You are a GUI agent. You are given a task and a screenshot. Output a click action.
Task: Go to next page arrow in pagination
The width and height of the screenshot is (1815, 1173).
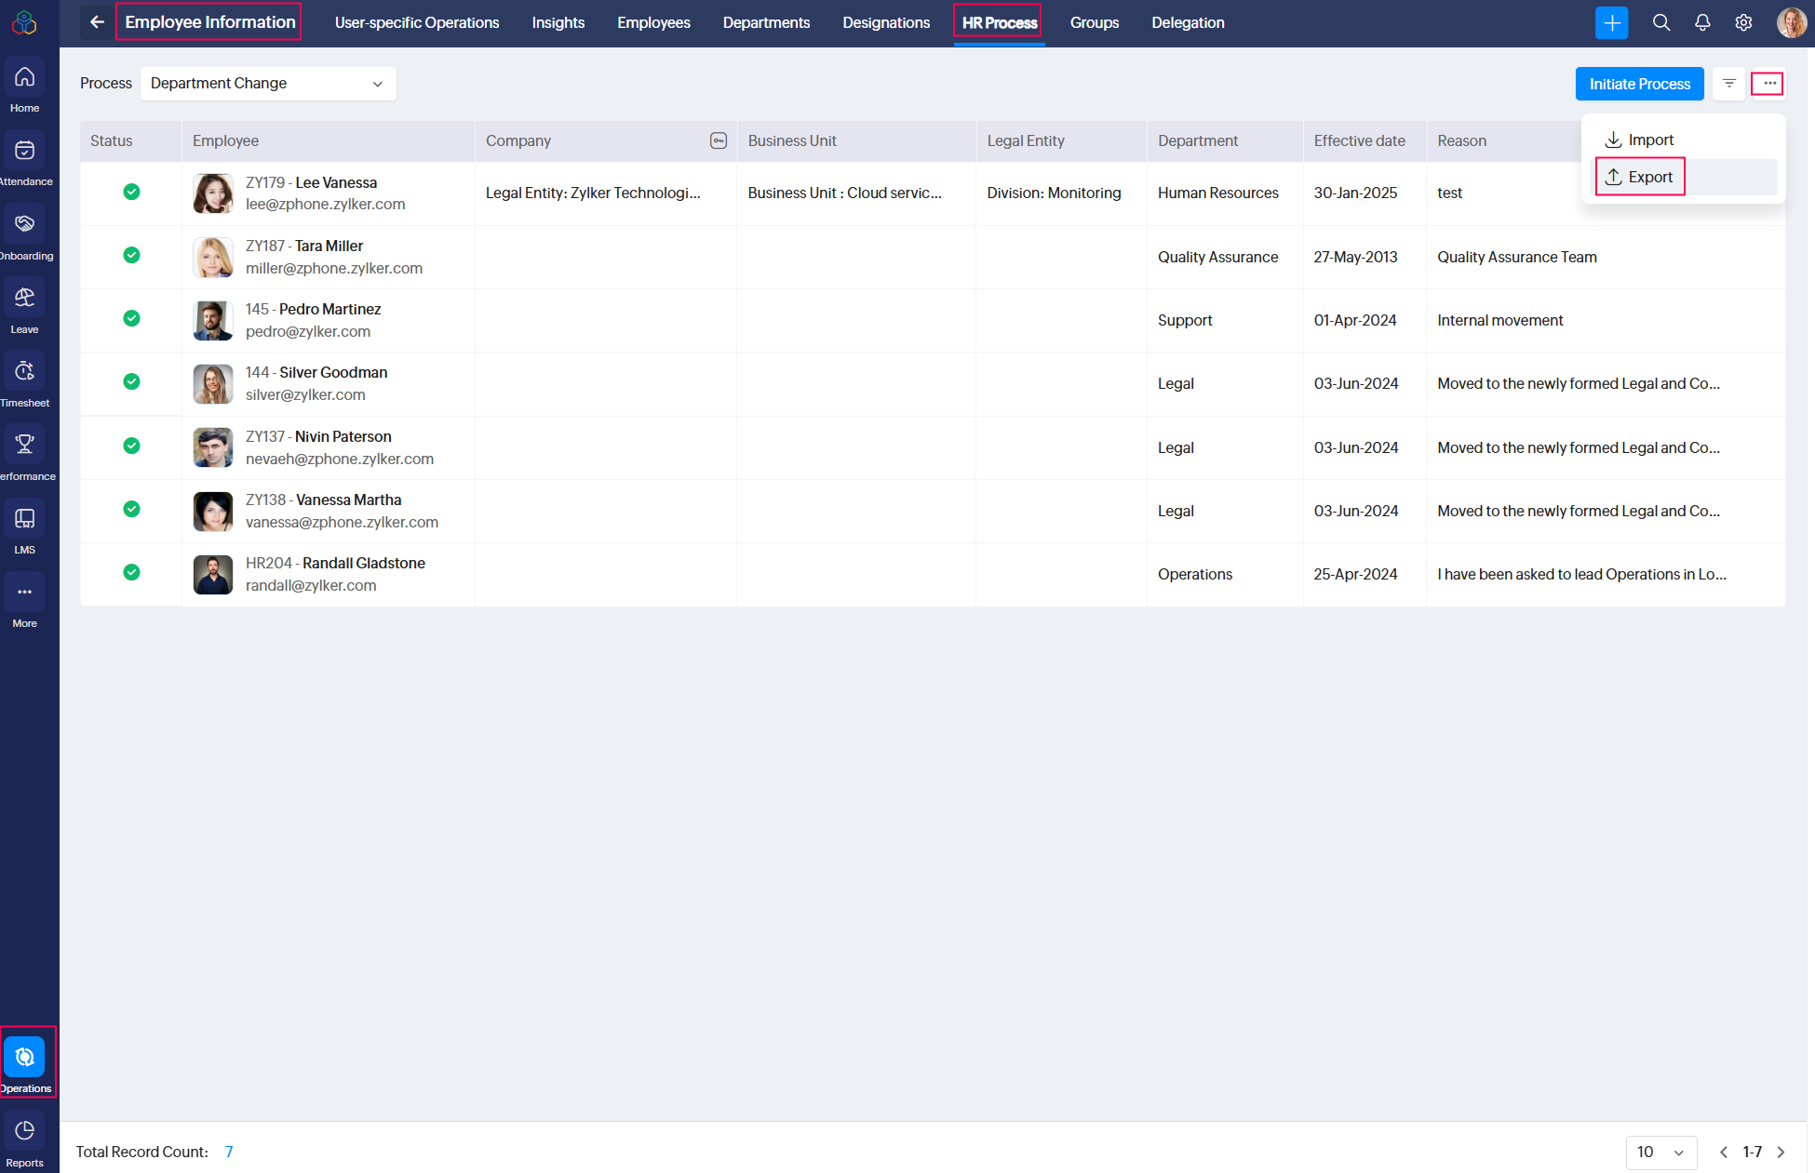point(1781,1152)
